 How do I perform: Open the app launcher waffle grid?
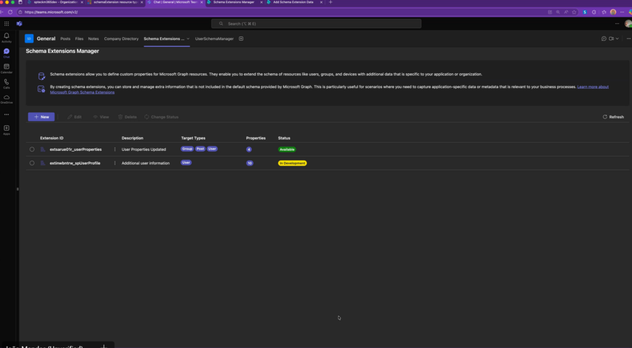click(6, 24)
